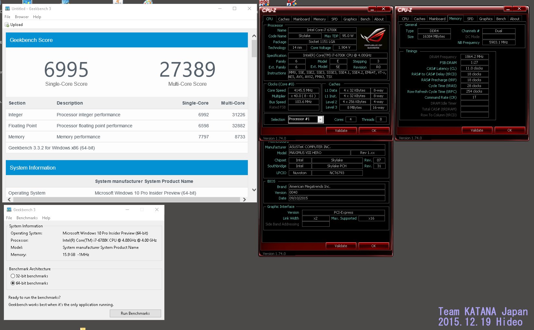Click the horizontal scroll right arrow in Geekbench
This screenshot has width=534, height=330.
pos(244,199)
